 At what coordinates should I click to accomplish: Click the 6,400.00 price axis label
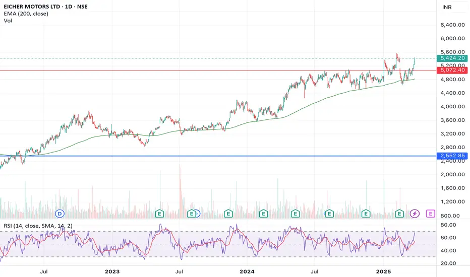453,25
